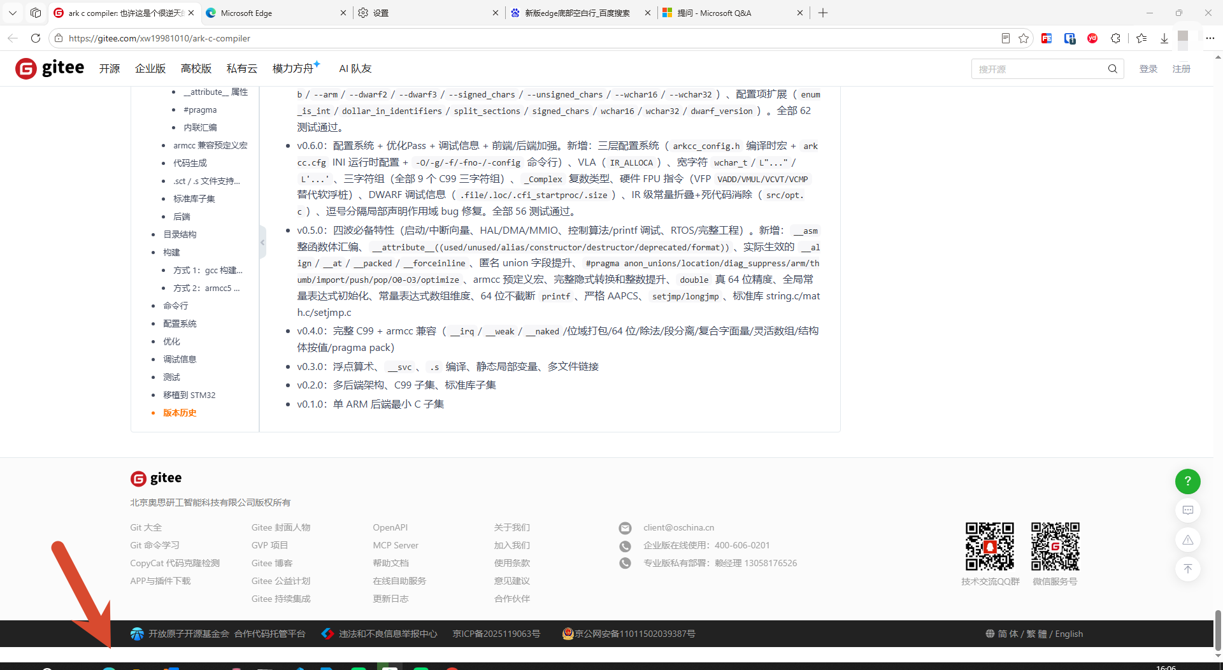Select 版本历史 in sidebar outline
Image resolution: width=1223 pixels, height=670 pixels.
click(x=180, y=413)
